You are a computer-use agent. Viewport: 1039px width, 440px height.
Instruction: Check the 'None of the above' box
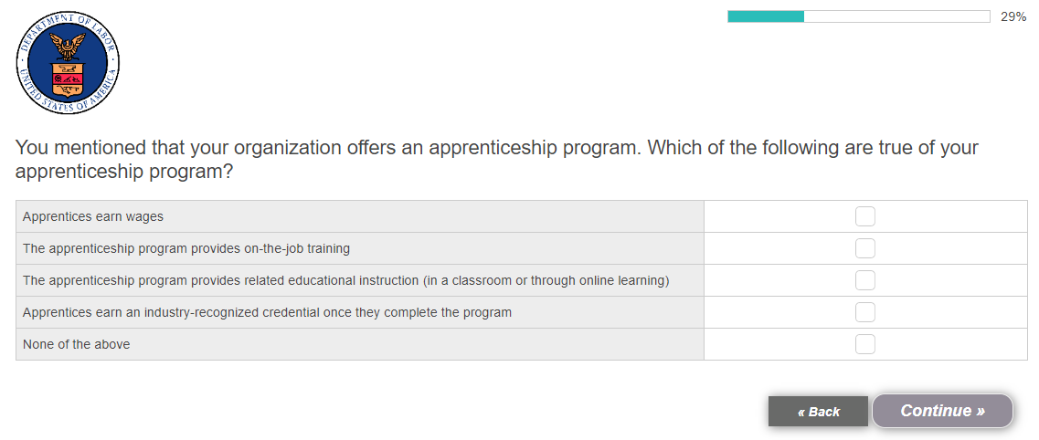(x=864, y=344)
